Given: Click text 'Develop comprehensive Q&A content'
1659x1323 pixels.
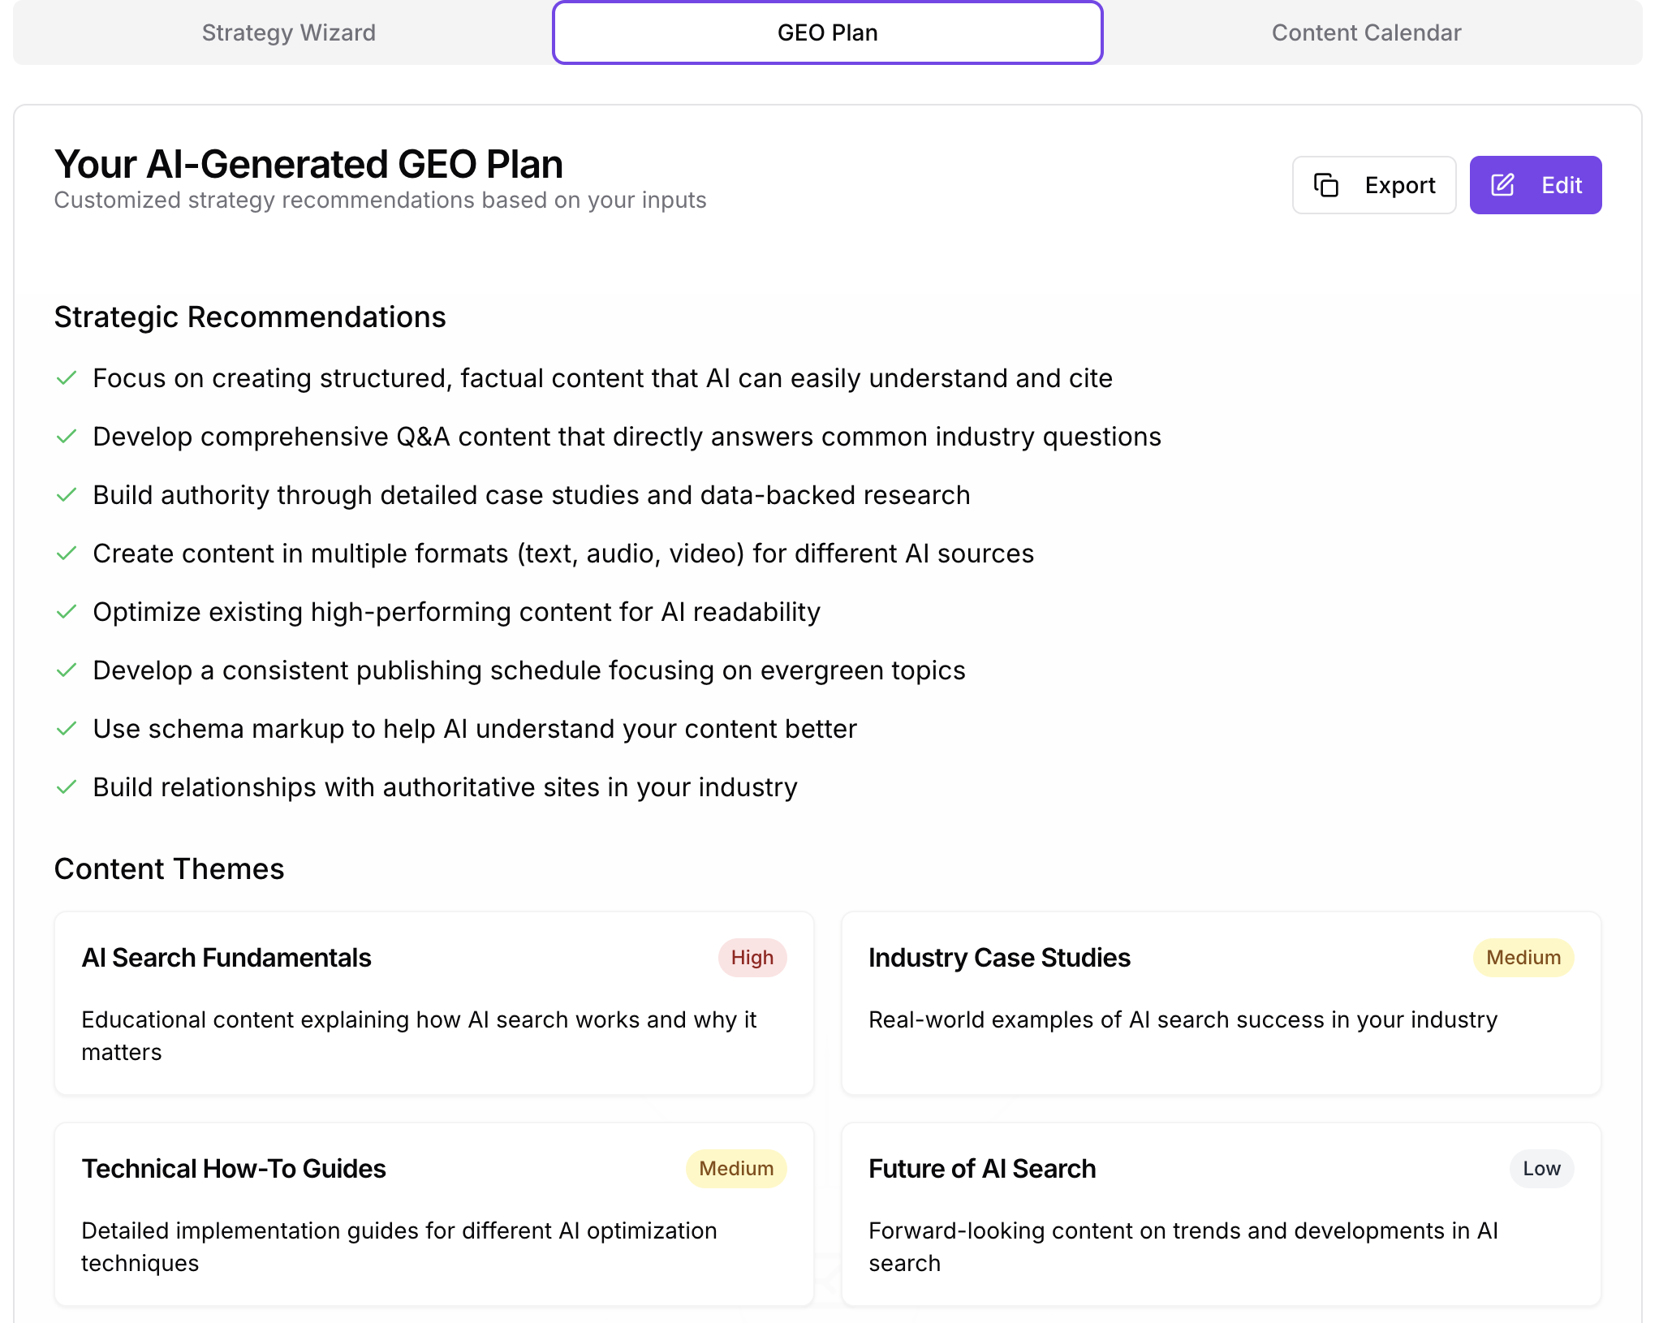Looking at the screenshot, I should 325,437.
